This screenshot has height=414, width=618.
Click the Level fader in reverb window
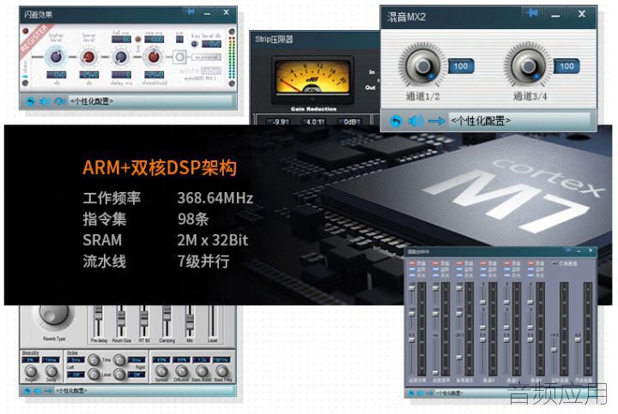tap(212, 321)
